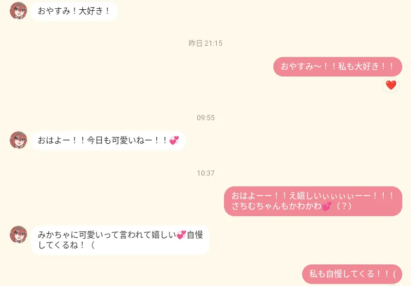Select the "おはよー！！今日も可愛いねー！！" bubble
Viewport: 411px width, 286px height.
[108, 140]
